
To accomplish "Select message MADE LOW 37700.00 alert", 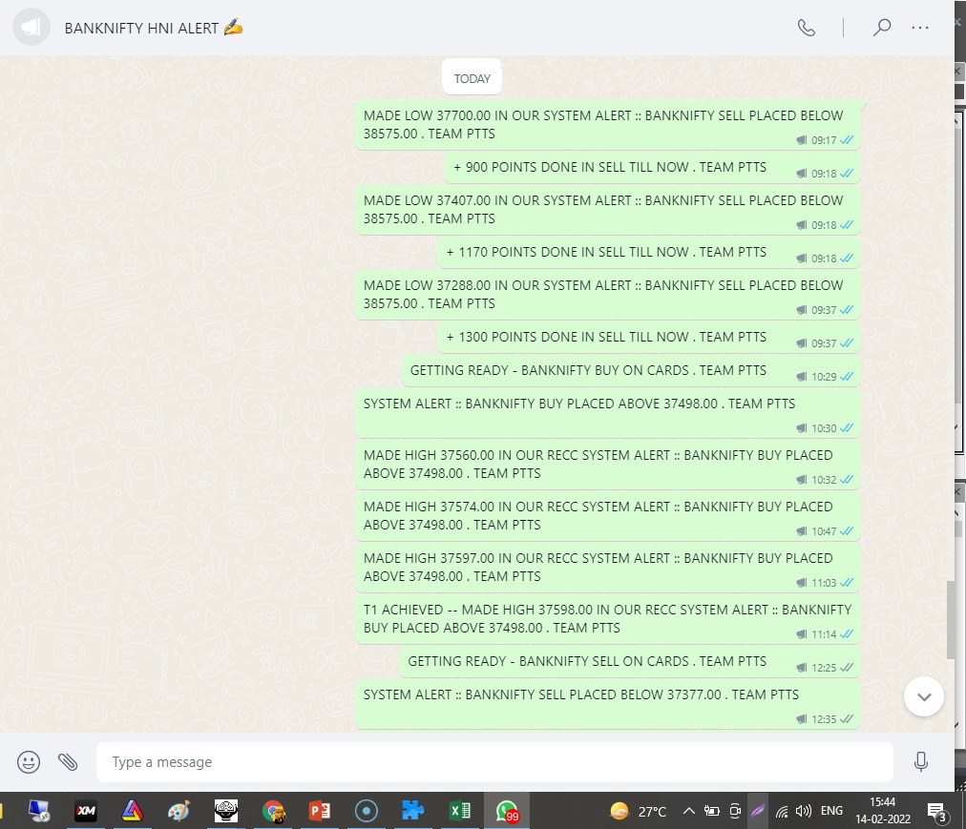I will 608,125.
